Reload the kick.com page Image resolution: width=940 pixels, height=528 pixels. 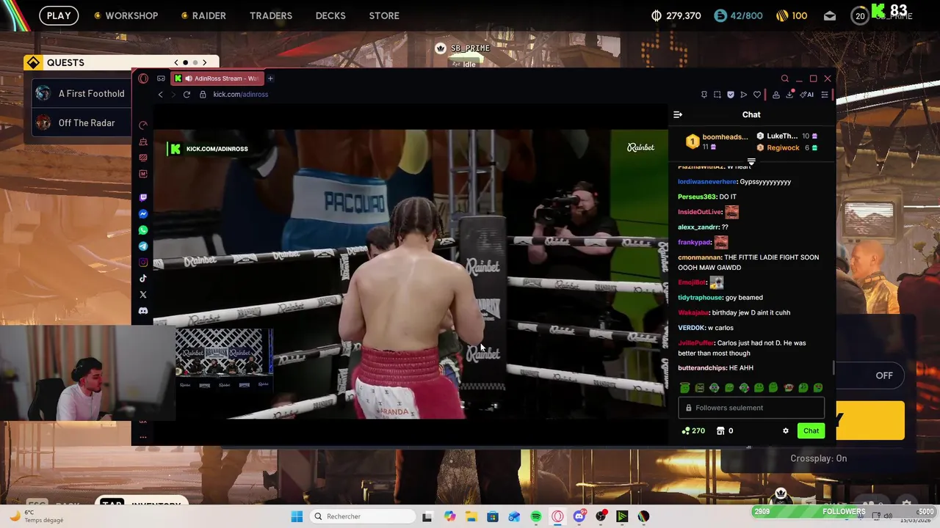pyautogui.click(x=187, y=95)
